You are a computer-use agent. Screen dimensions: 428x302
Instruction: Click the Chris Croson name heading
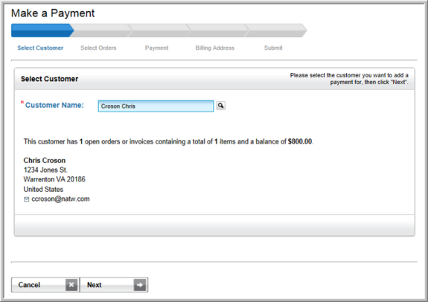(x=45, y=160)
